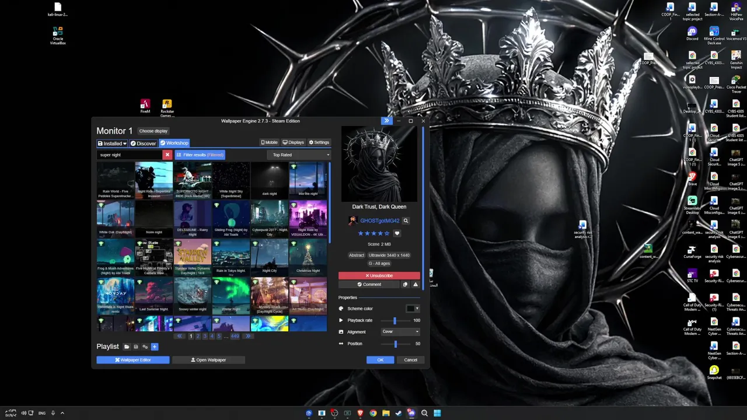Switch to the Workshop tab
747x420 pixels.
[x=174, y=143]
